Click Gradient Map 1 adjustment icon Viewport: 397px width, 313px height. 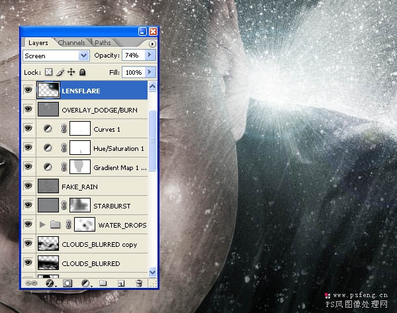tap(48, 167)
